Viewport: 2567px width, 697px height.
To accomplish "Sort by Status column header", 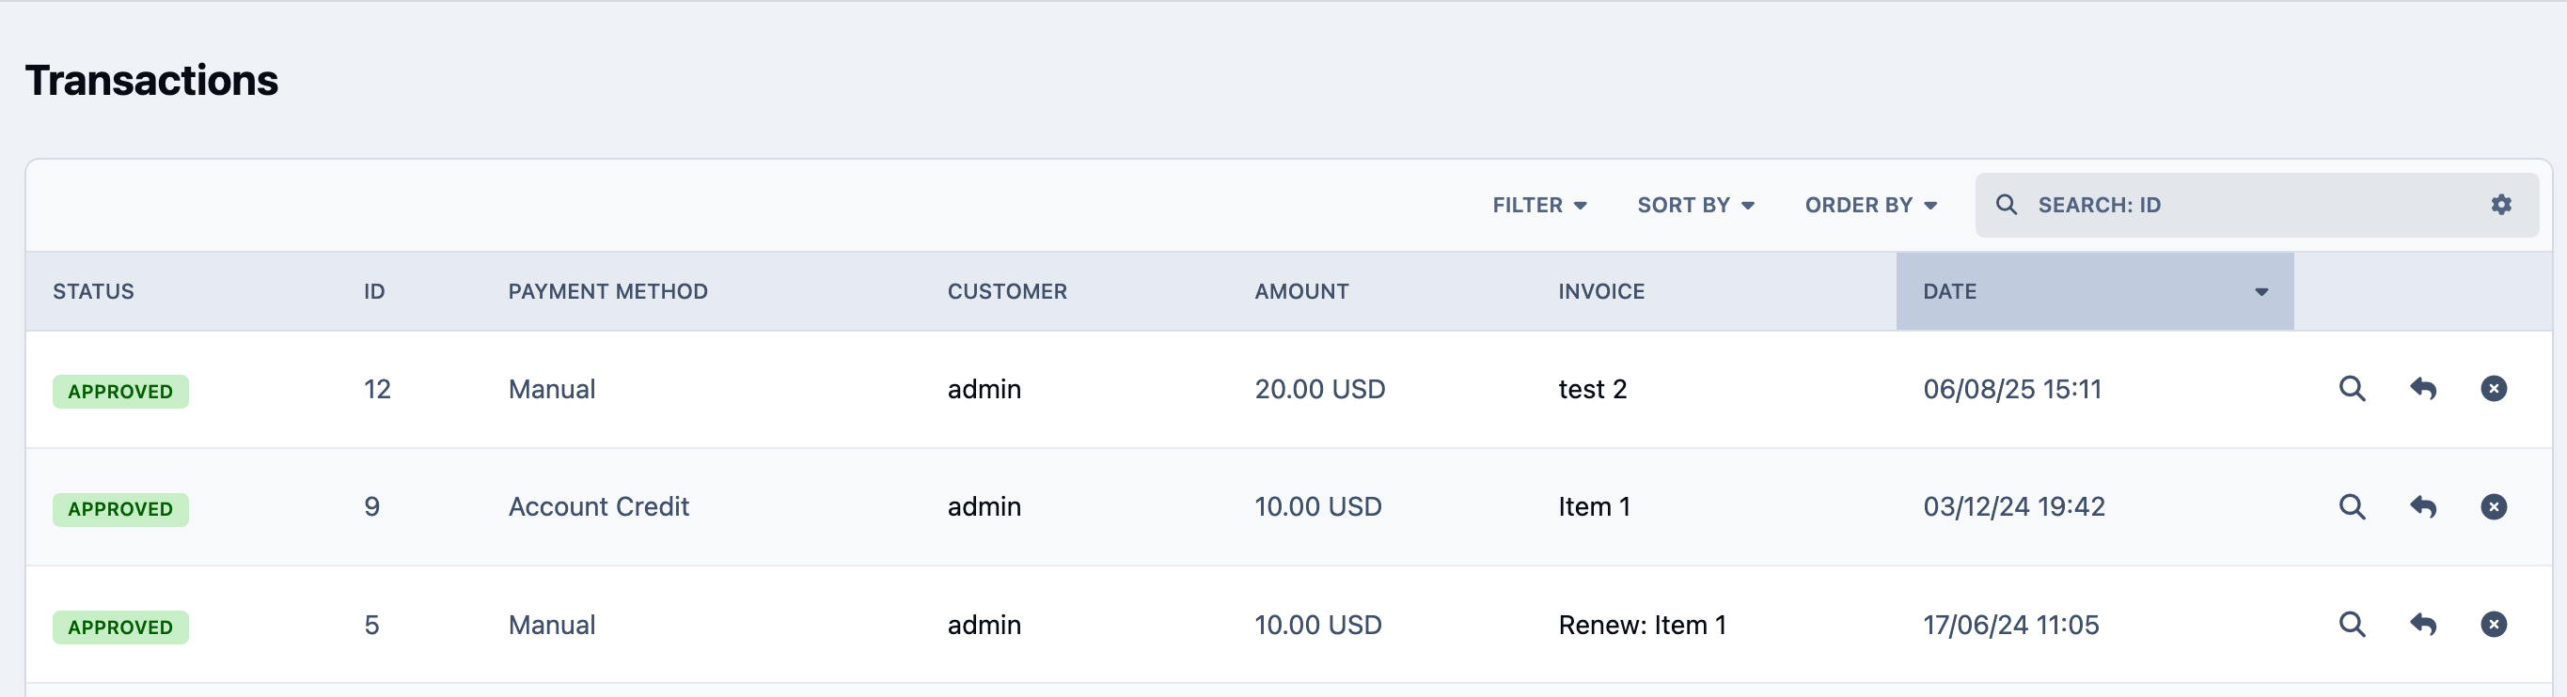I will (94, 292).
